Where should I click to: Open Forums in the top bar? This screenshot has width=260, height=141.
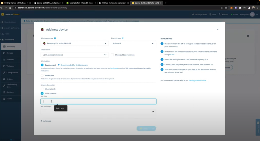(224, 14)
